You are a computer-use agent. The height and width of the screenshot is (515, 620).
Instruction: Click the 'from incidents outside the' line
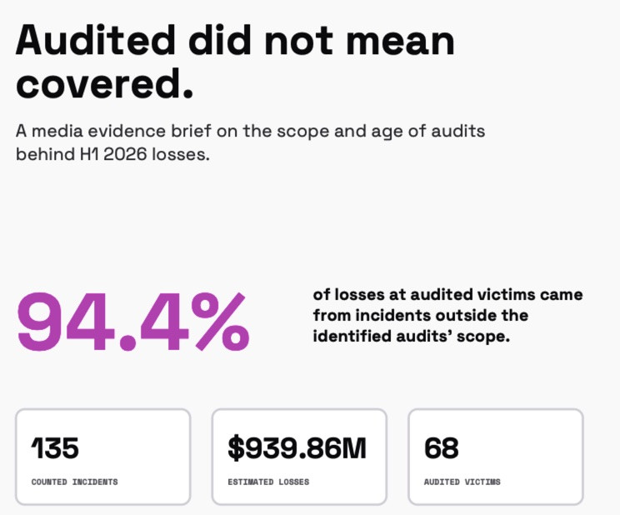[x=420, y=316]
